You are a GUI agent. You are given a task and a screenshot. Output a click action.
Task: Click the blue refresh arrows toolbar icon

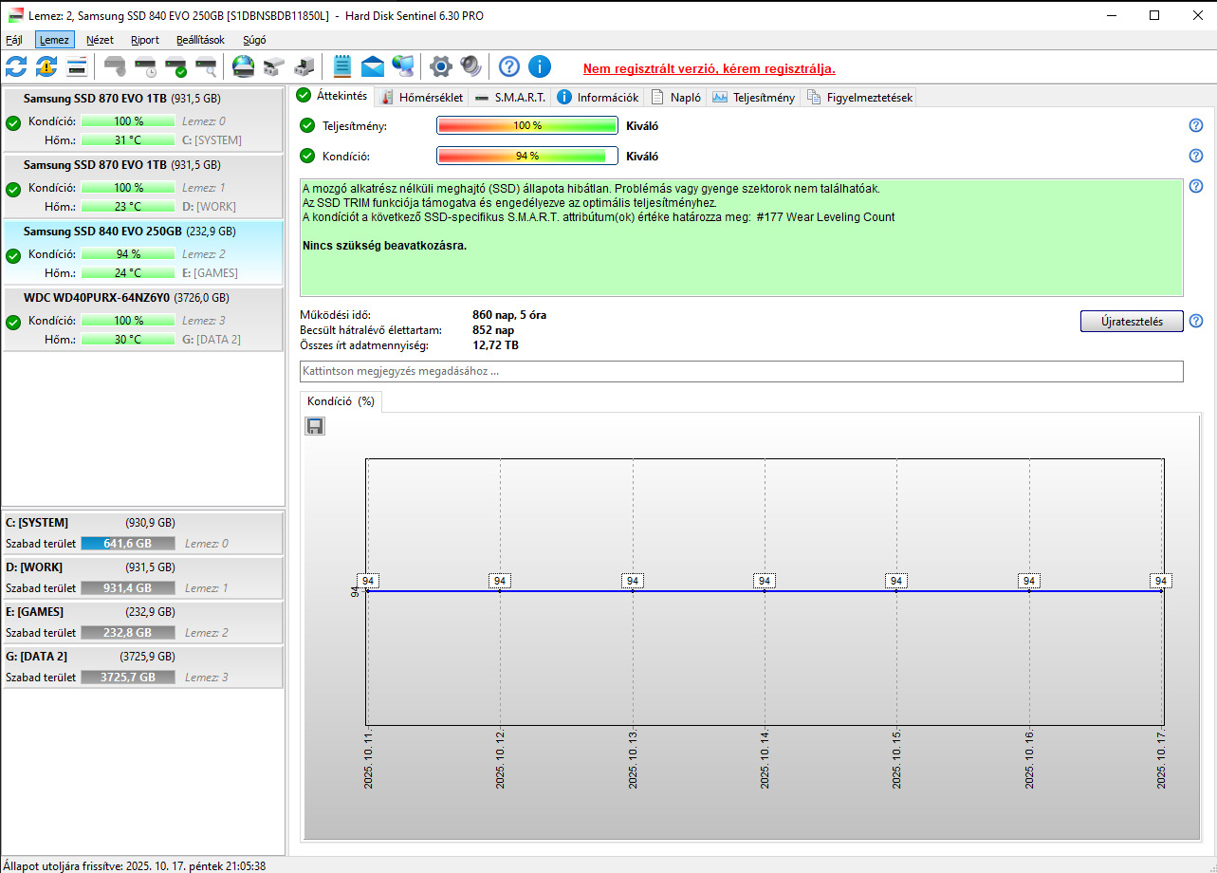[16, 66]
